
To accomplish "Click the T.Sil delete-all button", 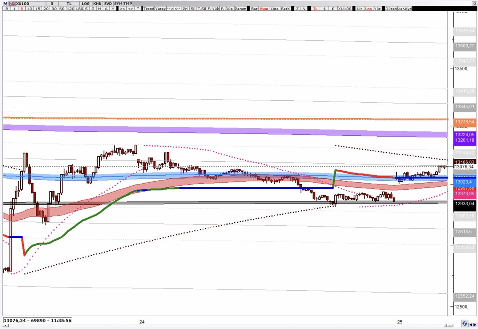I will pos(202,9).
